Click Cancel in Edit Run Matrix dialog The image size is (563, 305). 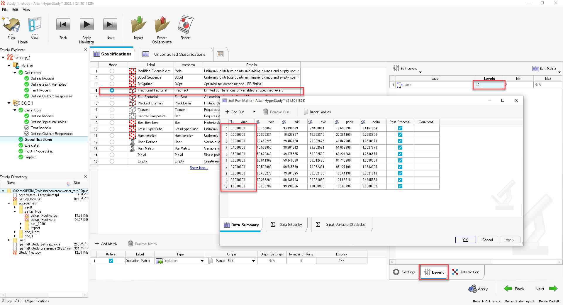(x=488, y=240)
